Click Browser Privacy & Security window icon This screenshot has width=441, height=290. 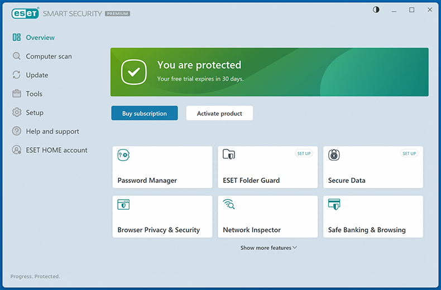123,204
